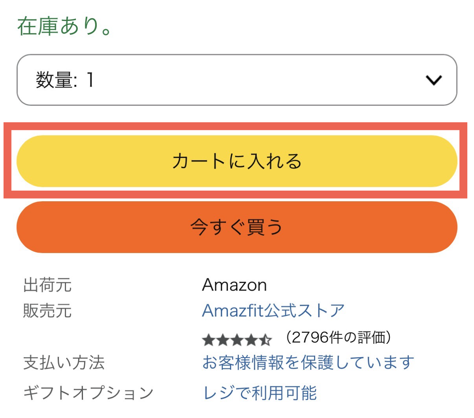Click the seller star rating icons
Viewport: 474px width, 418px height.
click(x=237, y=339)
